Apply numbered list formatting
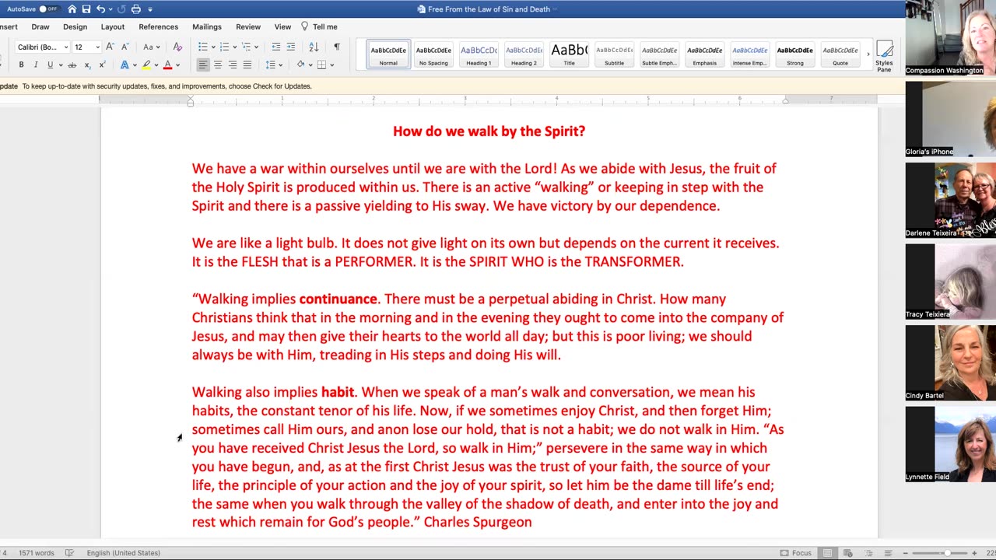 pos(224,47)
